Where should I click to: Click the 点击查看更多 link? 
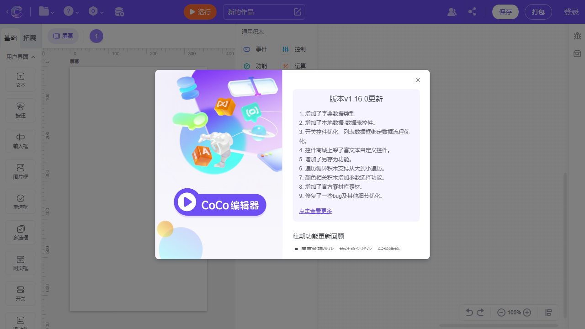coord(315,211)
